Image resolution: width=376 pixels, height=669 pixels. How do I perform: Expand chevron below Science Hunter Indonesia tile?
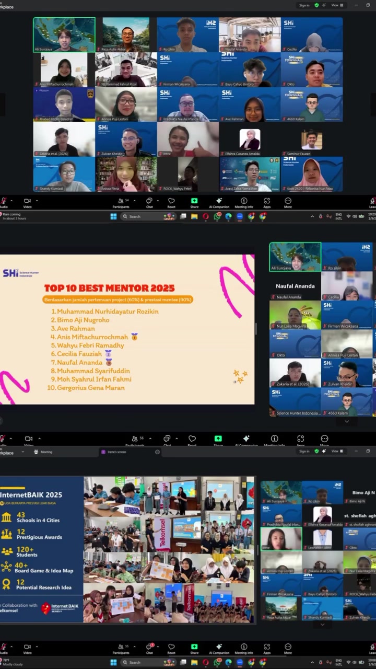[x=347, y=421]
